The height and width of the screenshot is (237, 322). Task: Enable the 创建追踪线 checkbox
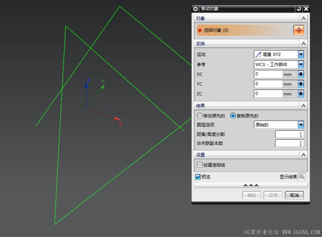(200, 165)
